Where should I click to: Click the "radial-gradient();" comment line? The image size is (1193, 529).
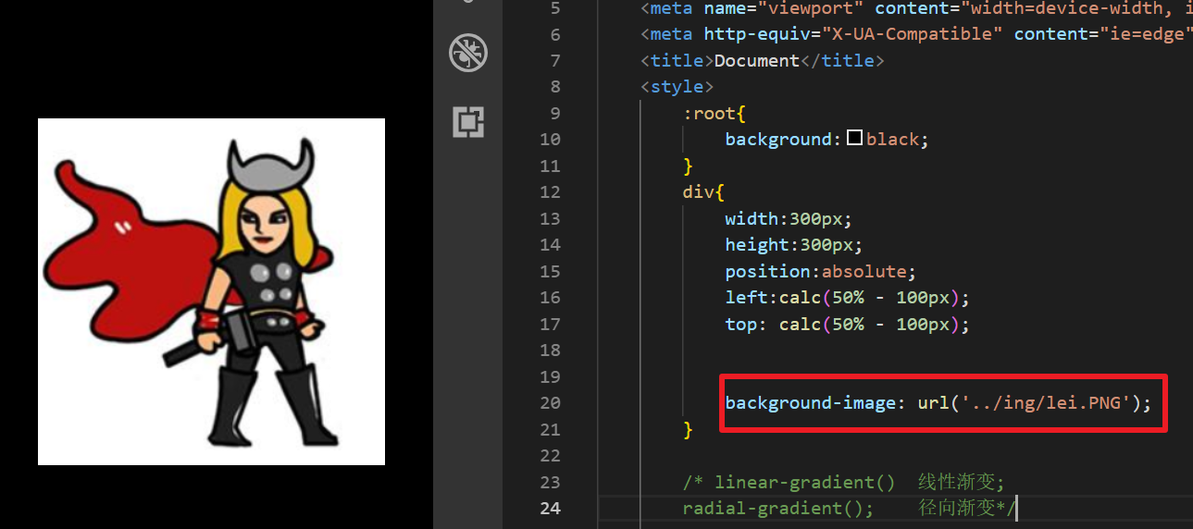(849, 509)
